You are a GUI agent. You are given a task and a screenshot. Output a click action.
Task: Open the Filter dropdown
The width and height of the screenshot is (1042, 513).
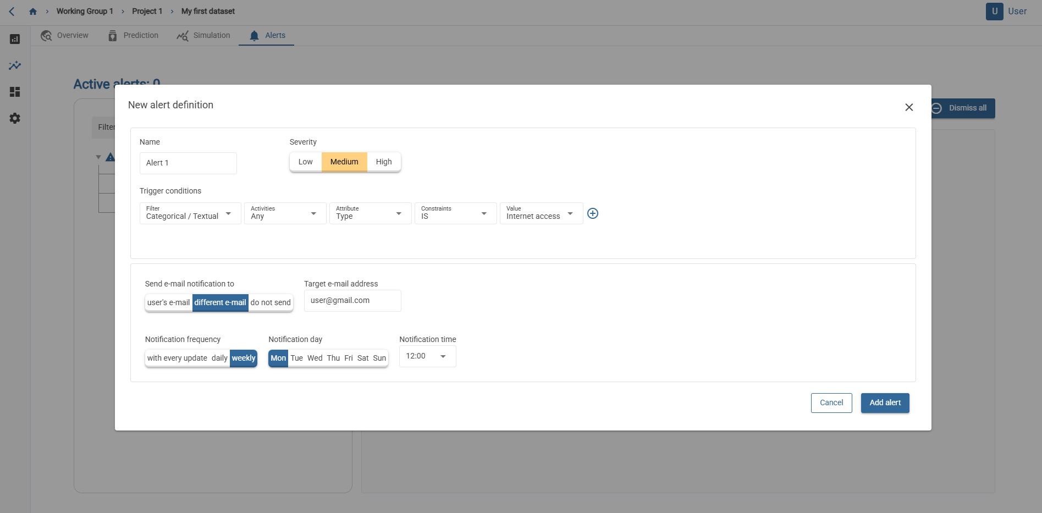(190, 213)
